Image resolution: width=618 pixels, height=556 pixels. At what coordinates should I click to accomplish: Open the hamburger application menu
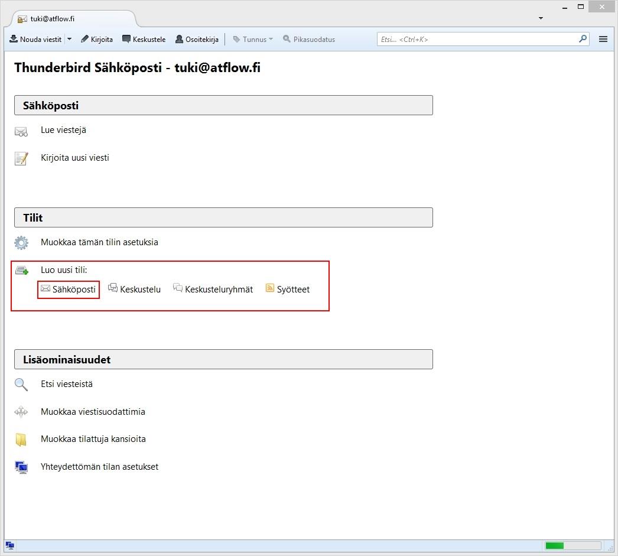coord(603,39)
